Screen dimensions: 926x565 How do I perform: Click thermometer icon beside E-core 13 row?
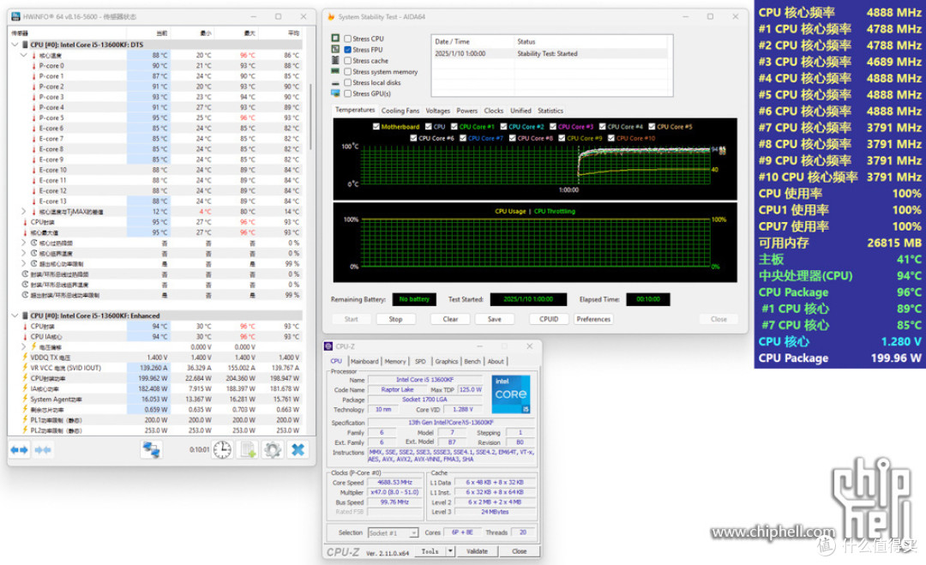[33, 201]
